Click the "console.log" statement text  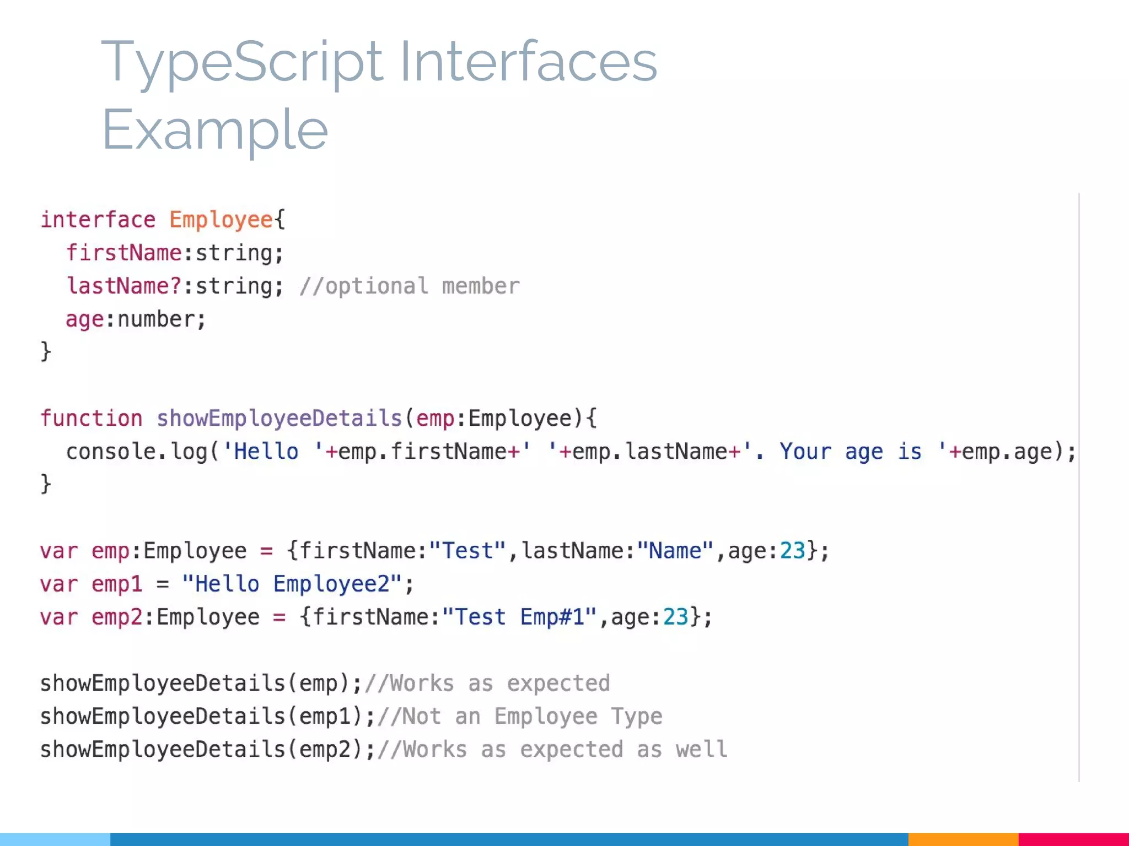tap(137, 451)
